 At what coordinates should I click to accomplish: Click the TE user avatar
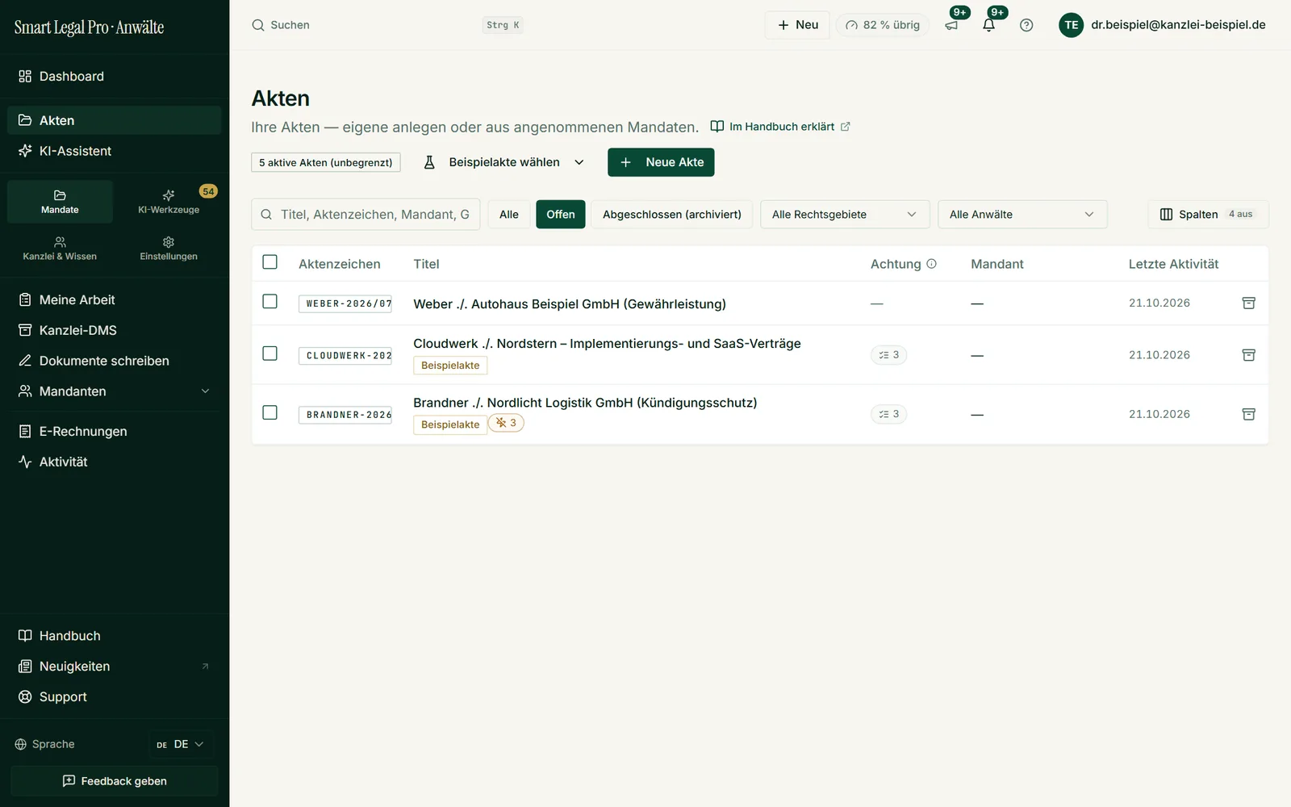[1071, 25]
